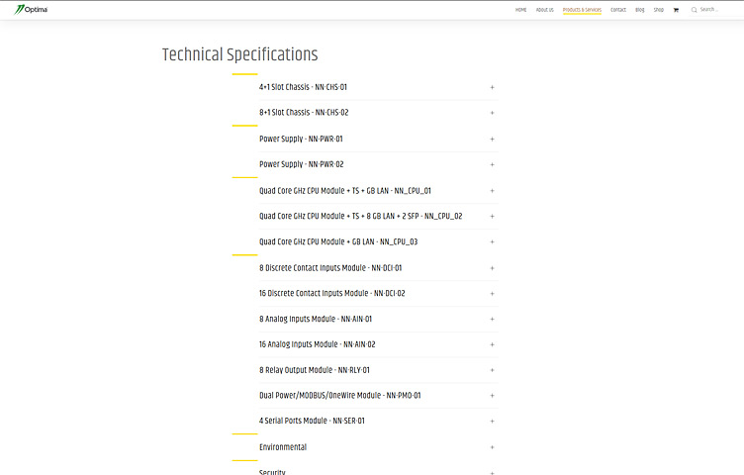The width and height of the screenshot is (744, 475).
Task: Expand NN_CPU_03 section plus icon
Action: pos(492,242)
